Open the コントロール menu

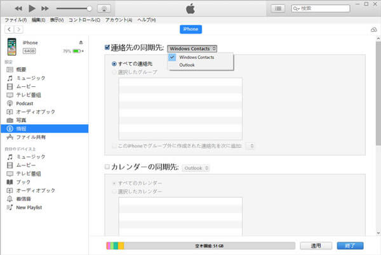(84, 20)
